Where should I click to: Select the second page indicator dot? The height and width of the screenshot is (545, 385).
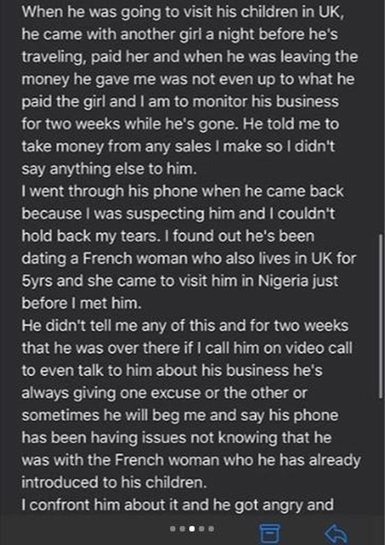(x=182, y=528)
